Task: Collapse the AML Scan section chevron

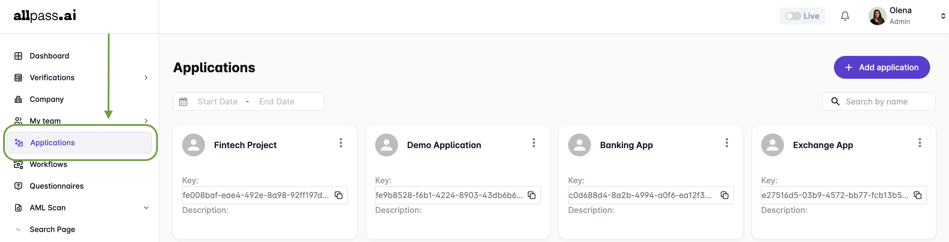Action: (146, 208)
